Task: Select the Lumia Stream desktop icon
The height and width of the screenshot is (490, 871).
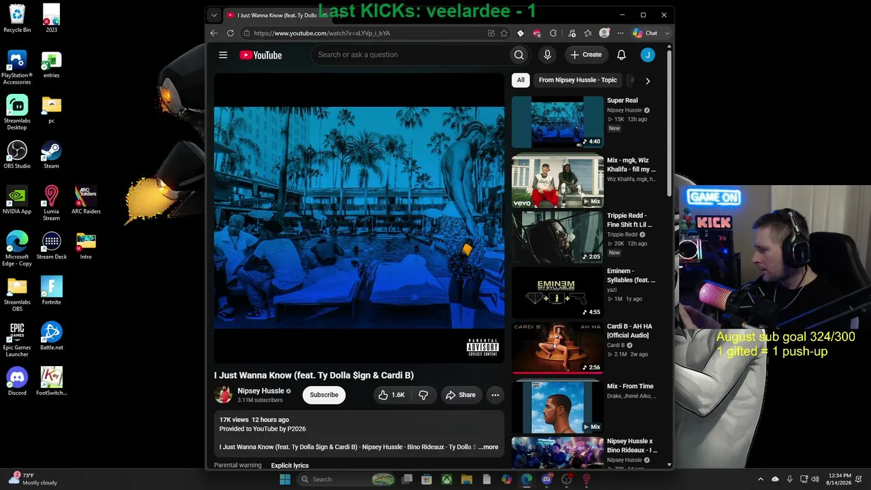Action: (x=51, y=203)
